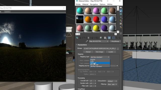
Task: Click the Filter mult value field
Action: coord(92,86)
